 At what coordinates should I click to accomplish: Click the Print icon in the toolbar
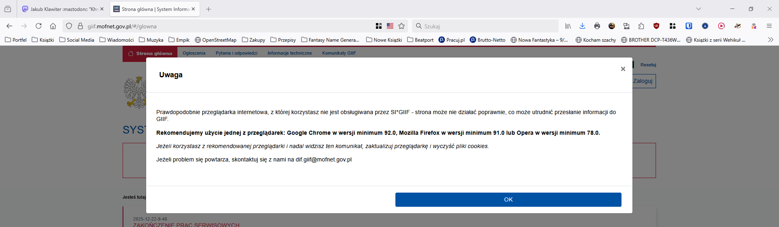coord(597,26)
